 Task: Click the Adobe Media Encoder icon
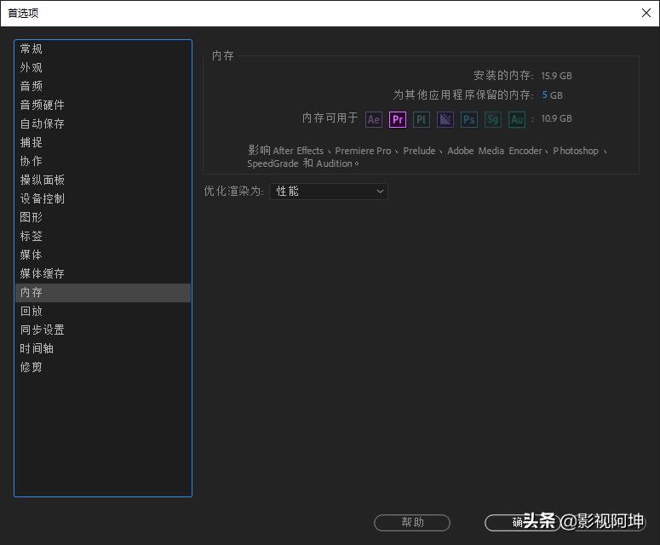click(445, 119)
